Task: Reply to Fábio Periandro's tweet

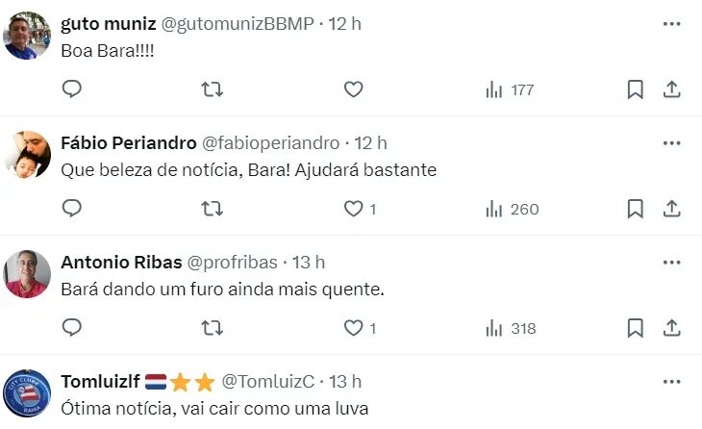Action: tap(72, 209)
